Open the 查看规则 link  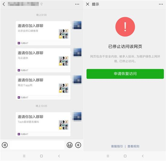tap(133, 146)
